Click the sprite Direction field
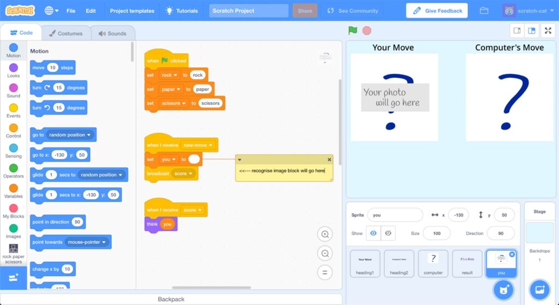This screenshot has width=559, height=305. [501, 234]
